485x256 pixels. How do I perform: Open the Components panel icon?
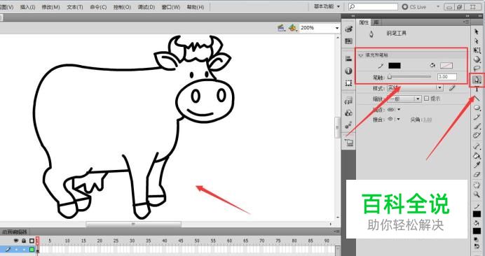(x=348, y=113)
